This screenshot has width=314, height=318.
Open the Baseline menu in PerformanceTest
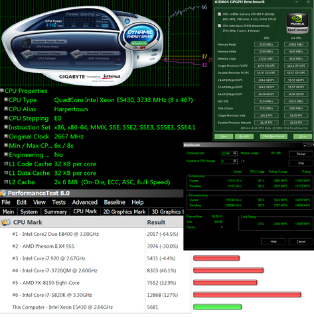point(114,202)
